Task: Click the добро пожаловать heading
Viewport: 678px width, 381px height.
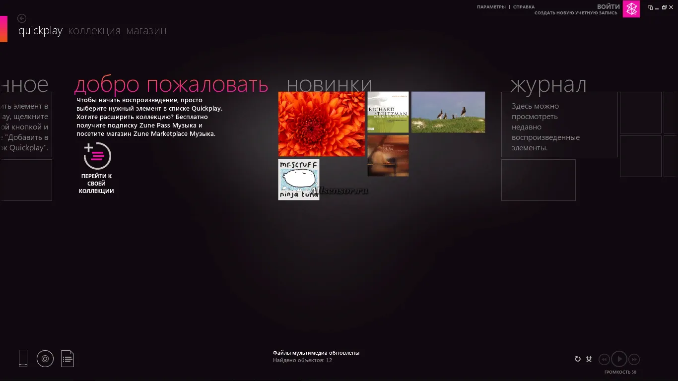Action: [x=171, y=85]
